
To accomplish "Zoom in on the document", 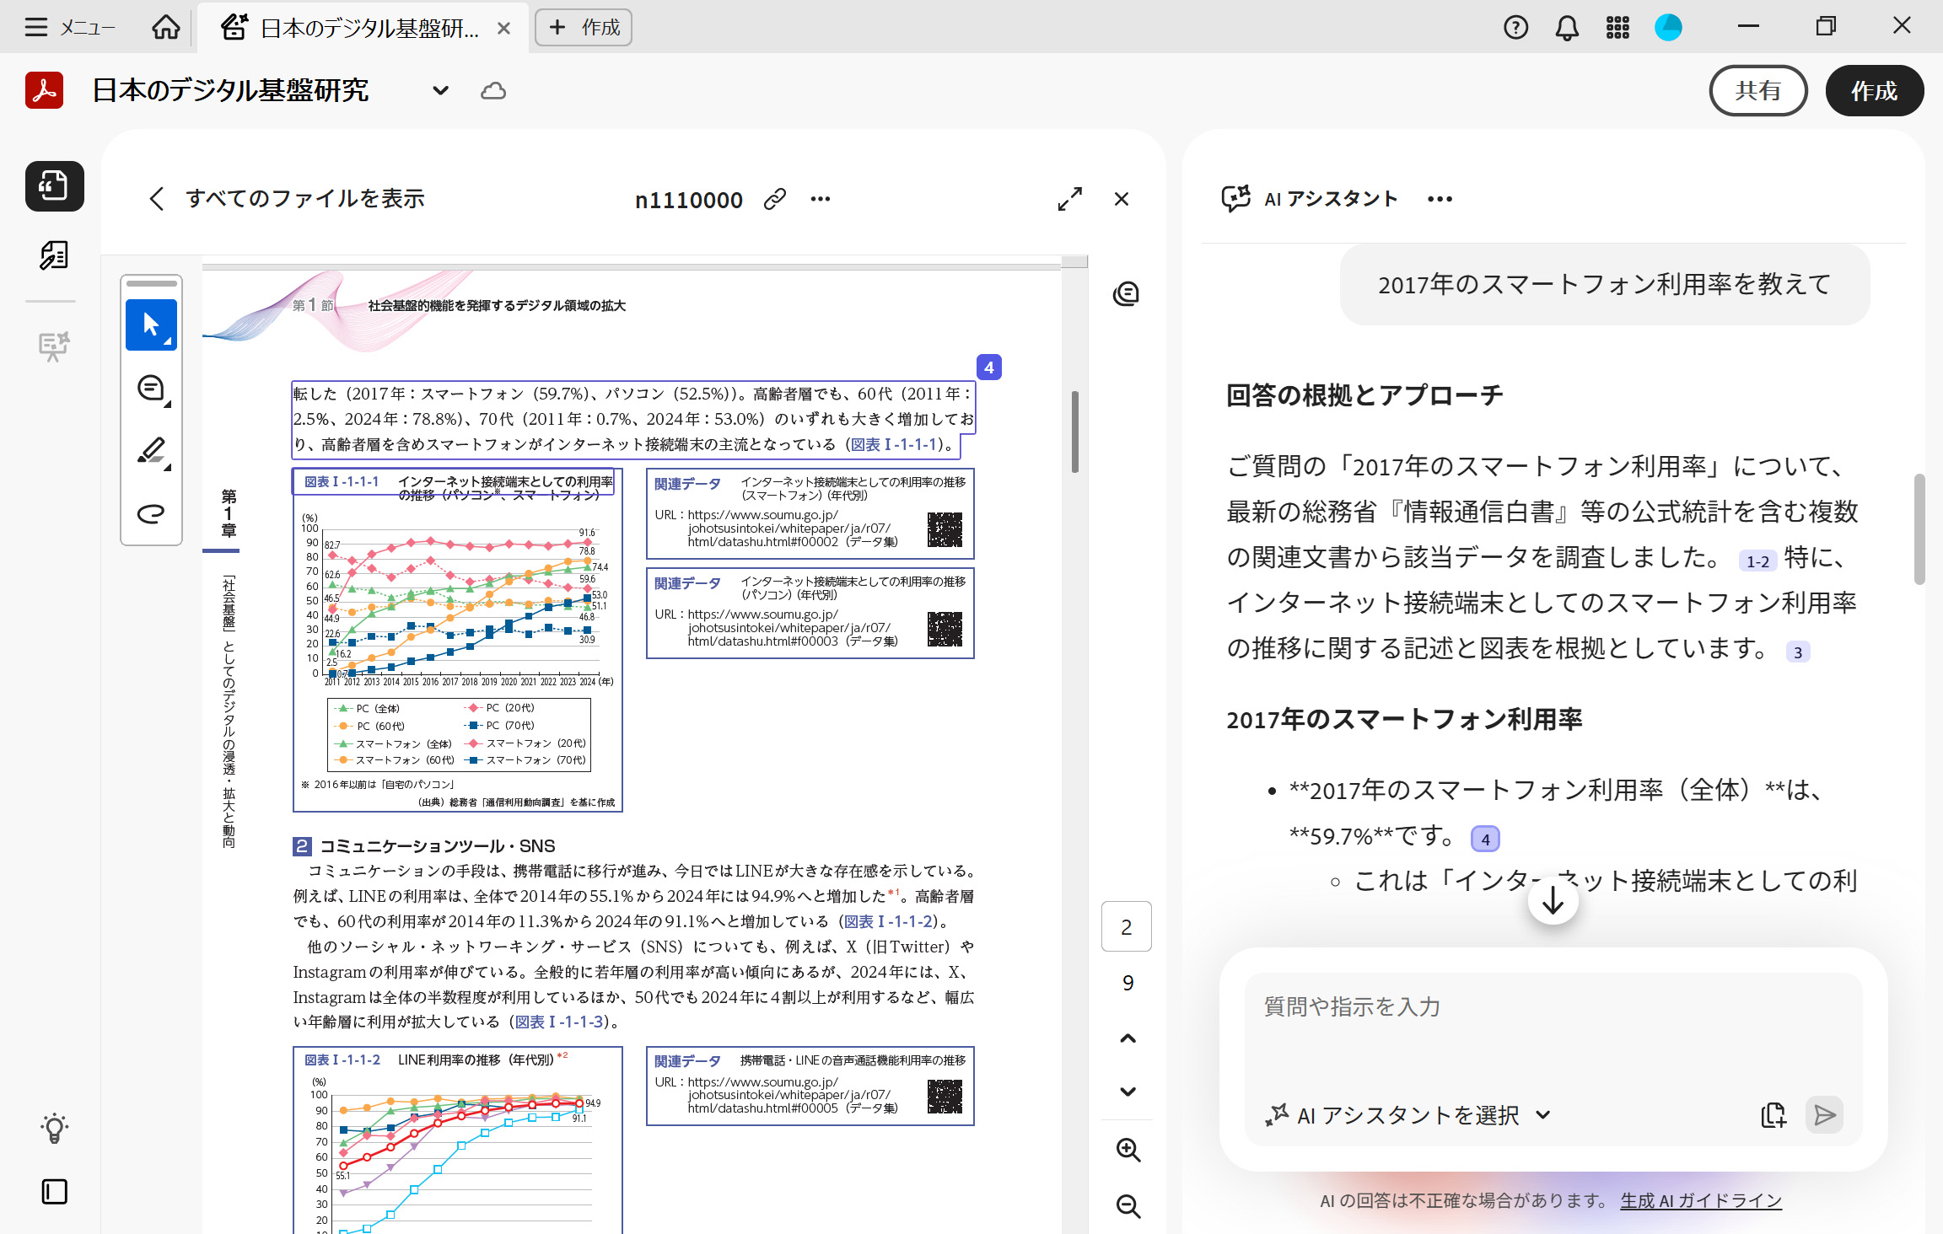I will [x=1128, y=1150].
